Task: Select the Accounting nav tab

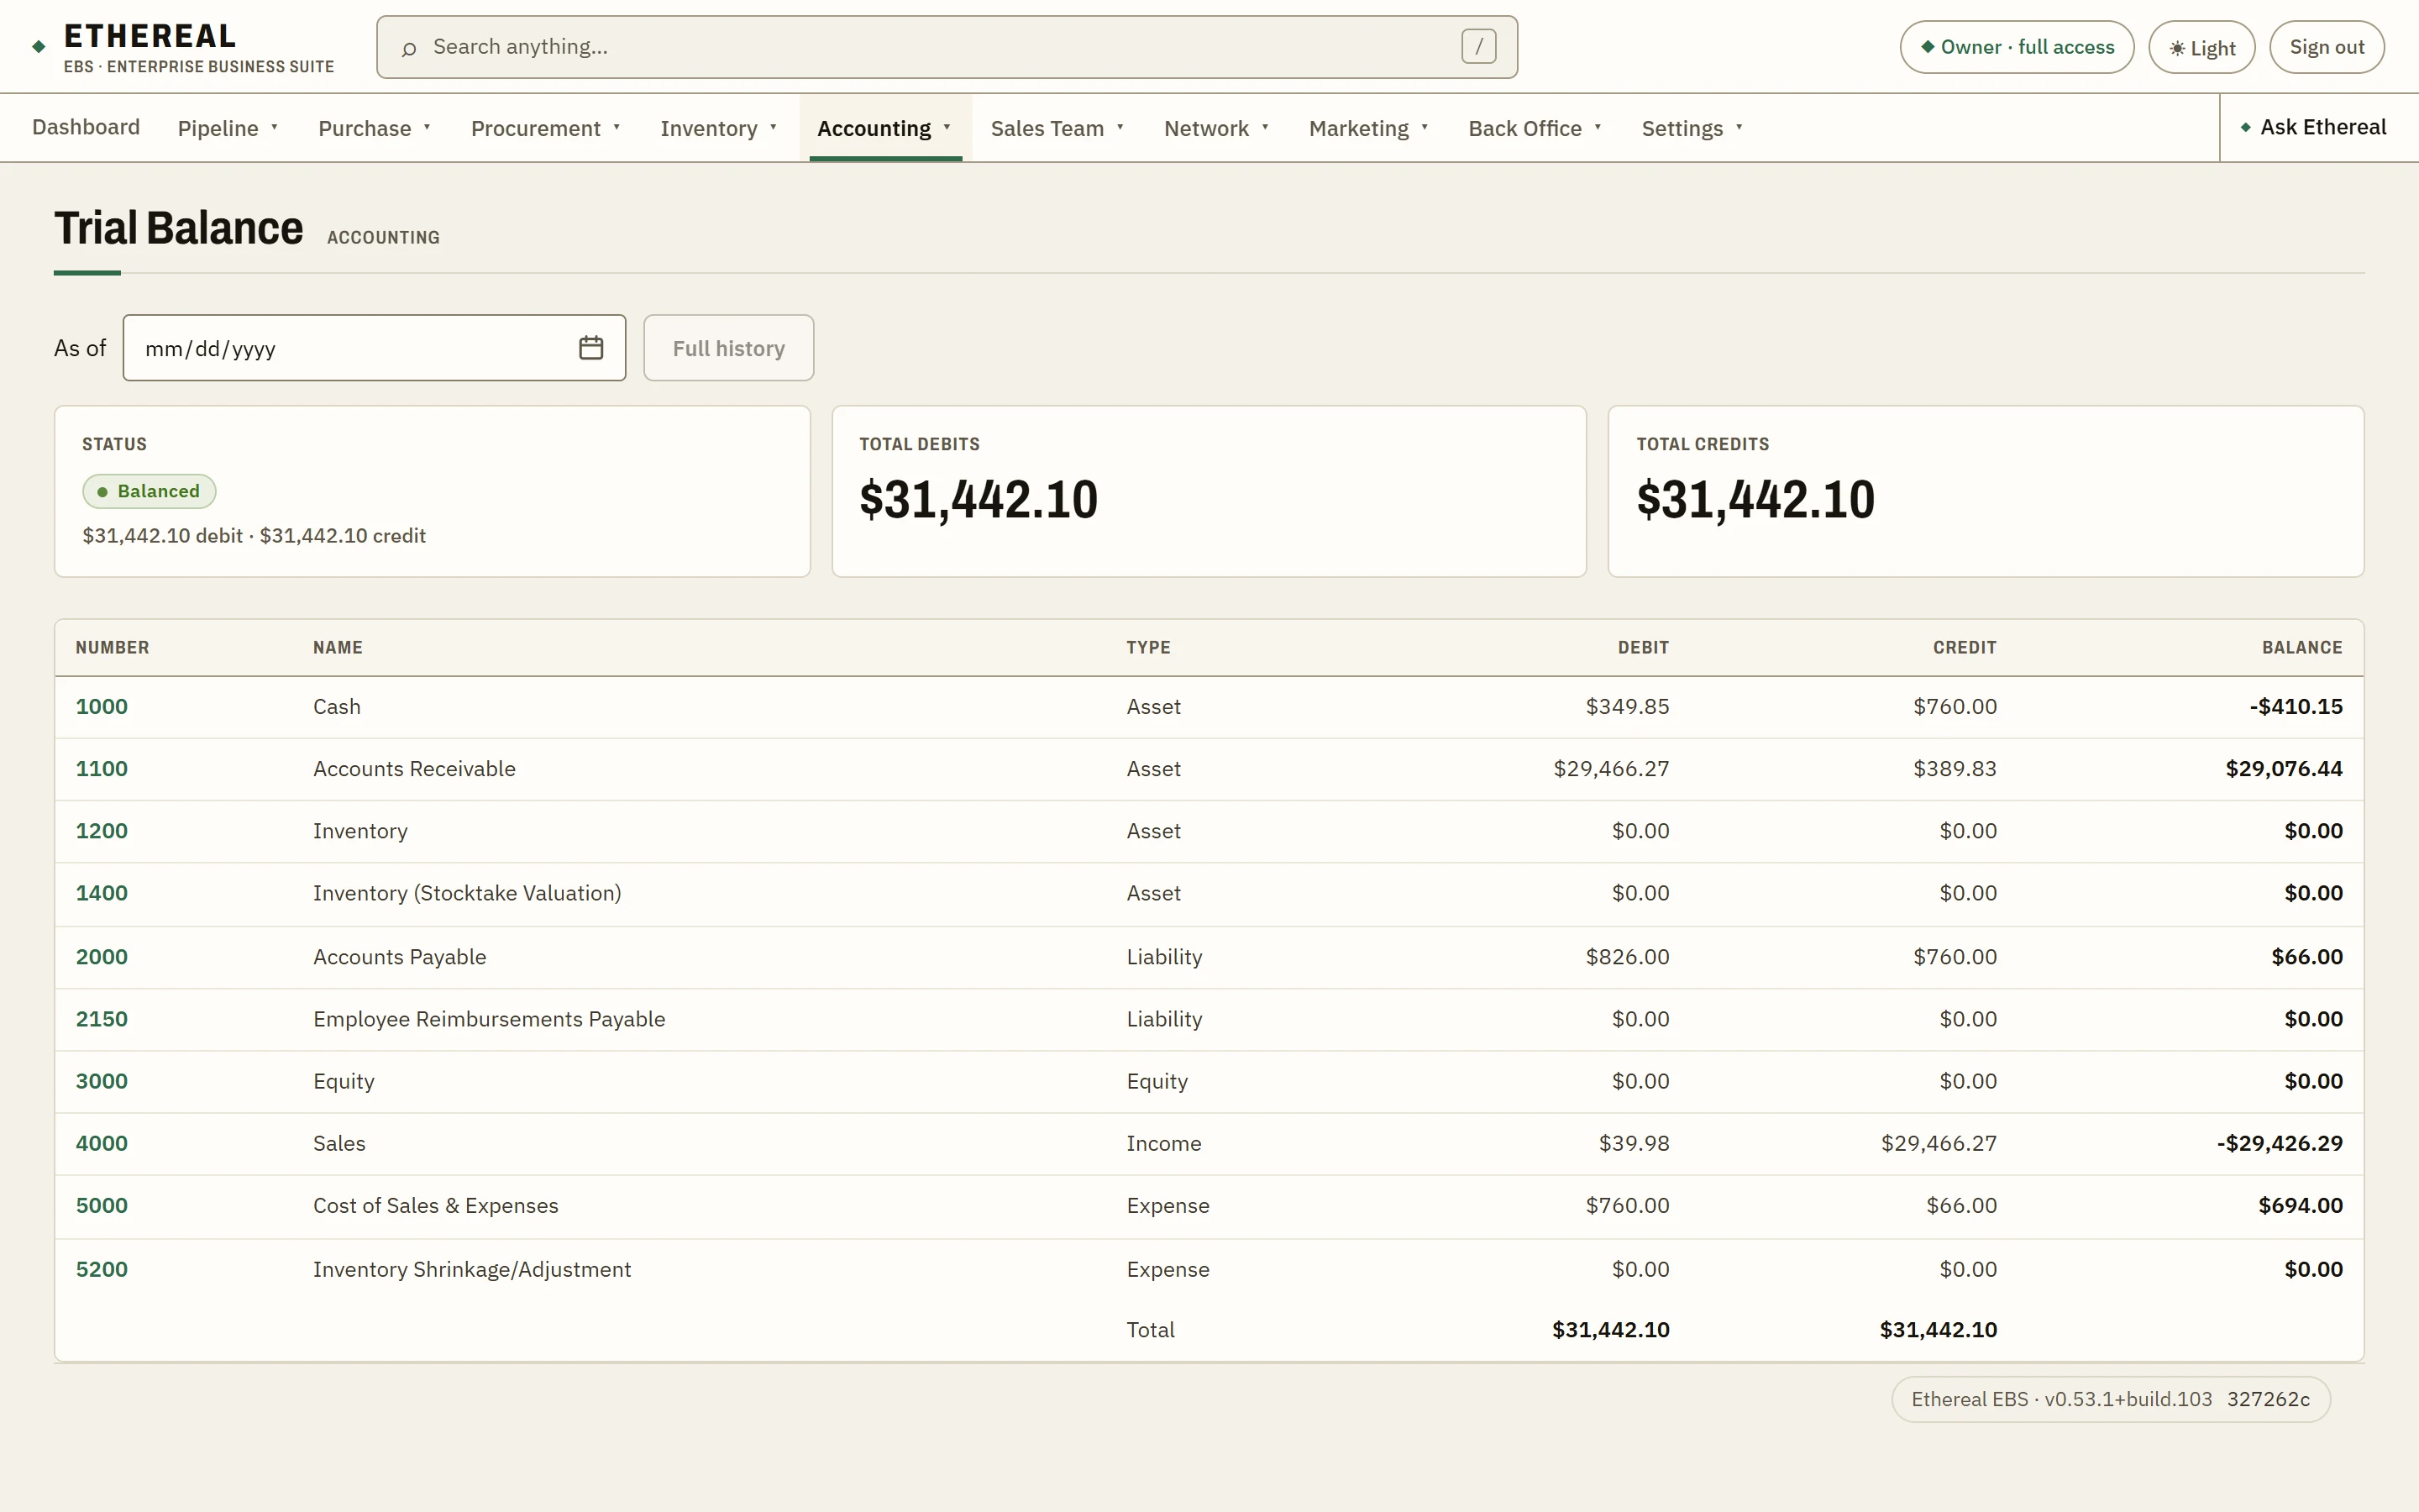Action: [x=884, y=128]
